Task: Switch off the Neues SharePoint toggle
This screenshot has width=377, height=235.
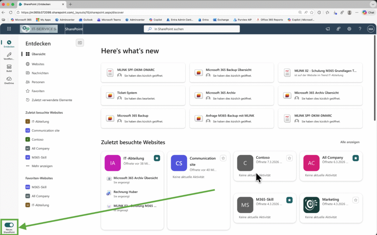Action: point(9,225)
